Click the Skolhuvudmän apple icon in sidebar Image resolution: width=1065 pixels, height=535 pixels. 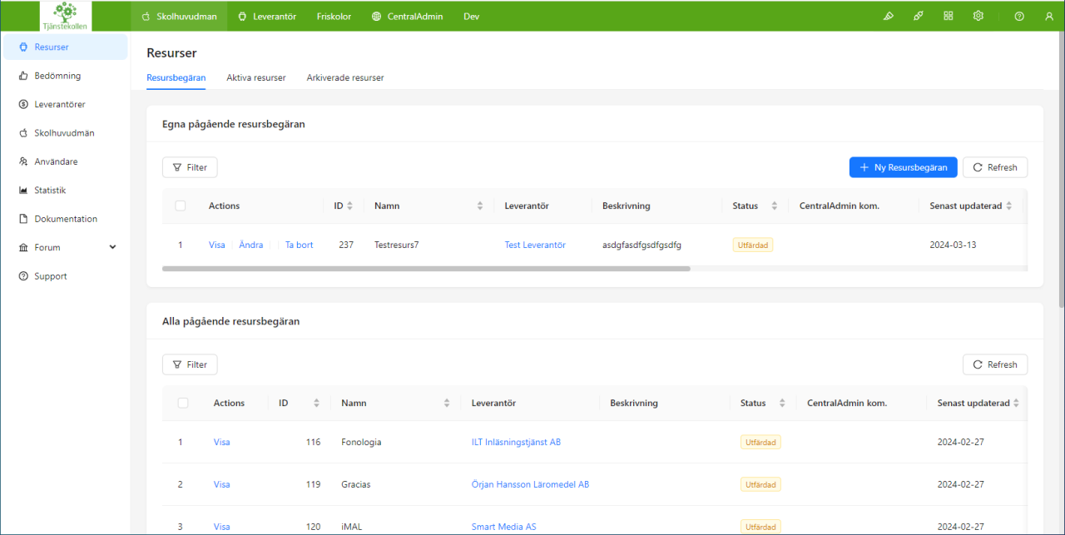[x=23, y=133]
